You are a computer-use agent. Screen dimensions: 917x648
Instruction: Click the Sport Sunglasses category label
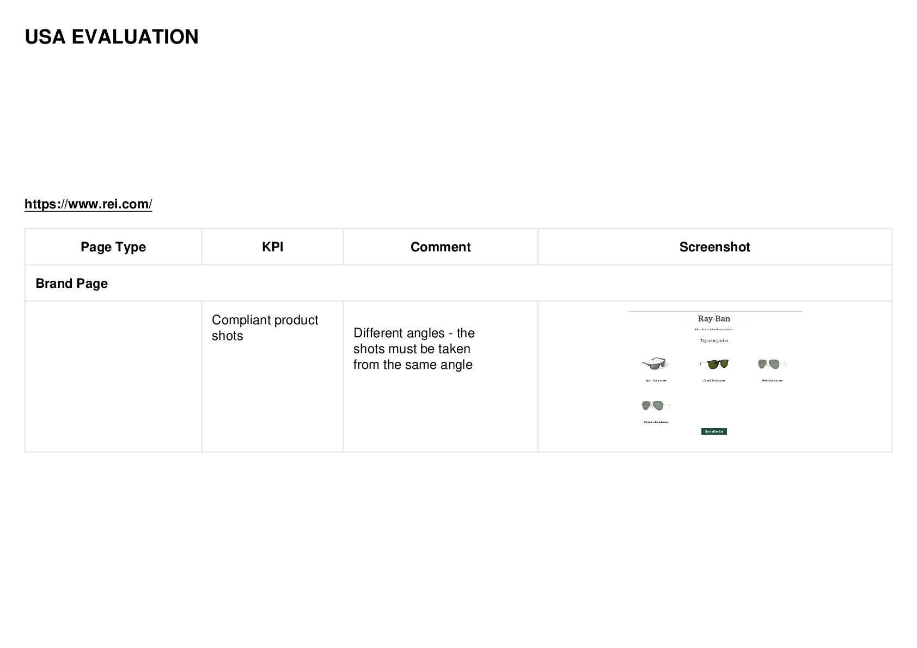(656, 380)
